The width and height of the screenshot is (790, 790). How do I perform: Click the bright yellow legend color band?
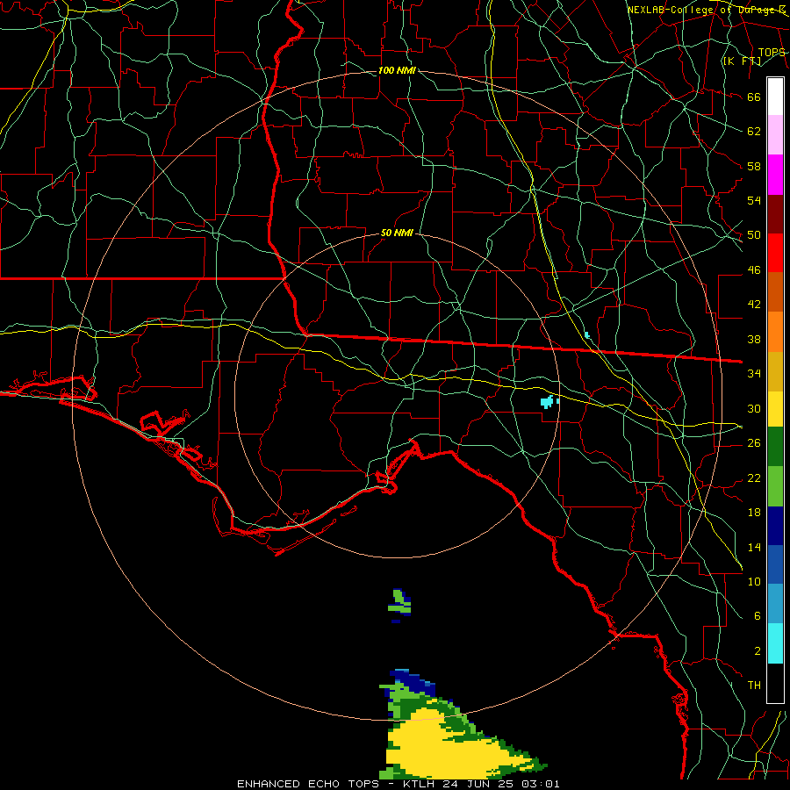coord(775,408)
